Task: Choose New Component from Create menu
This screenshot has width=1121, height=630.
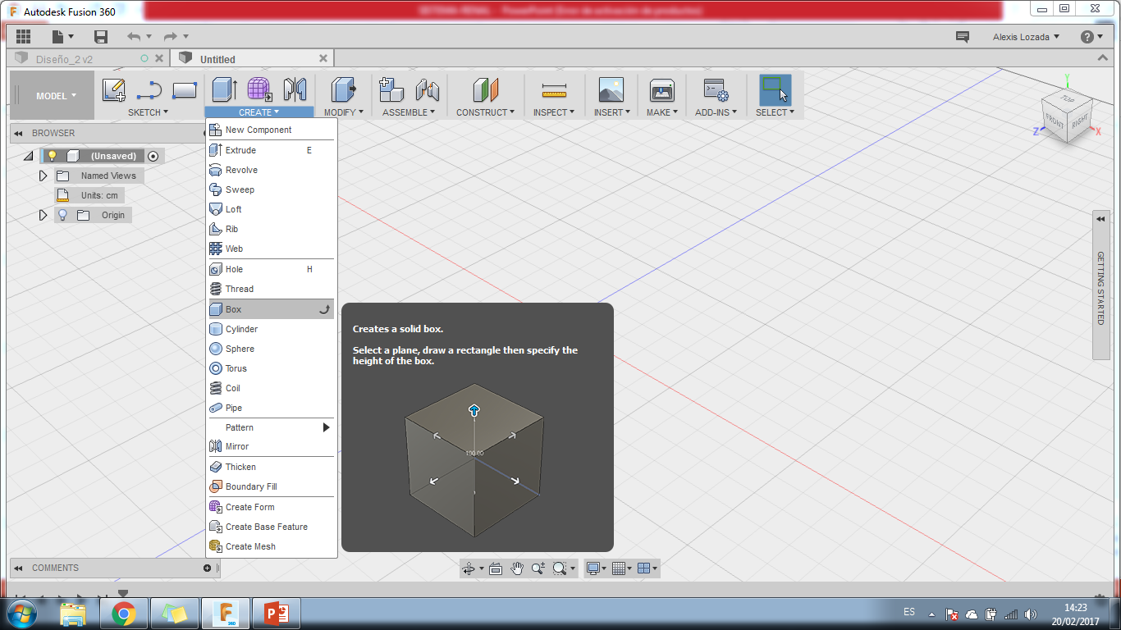Action: coord(272,130)
